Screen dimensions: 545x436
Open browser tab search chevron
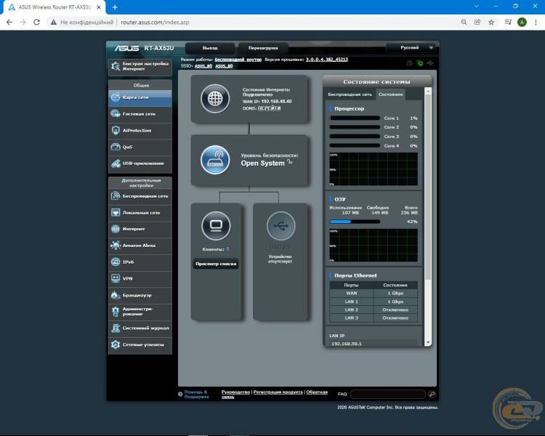pos(476,7)
